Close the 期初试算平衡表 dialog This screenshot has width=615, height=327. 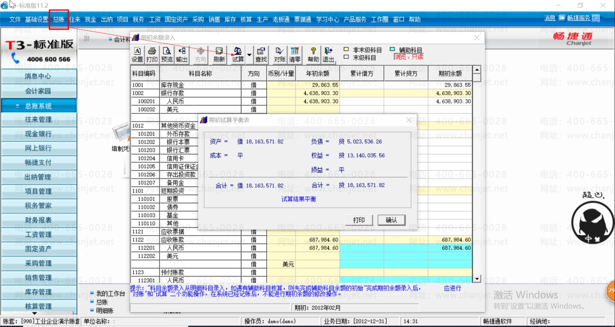409,120
